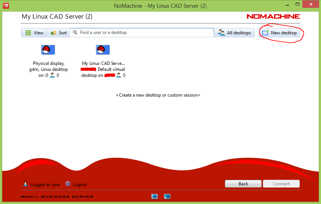Click the SMALL BUSINESS SERVER text

point(57,197)
